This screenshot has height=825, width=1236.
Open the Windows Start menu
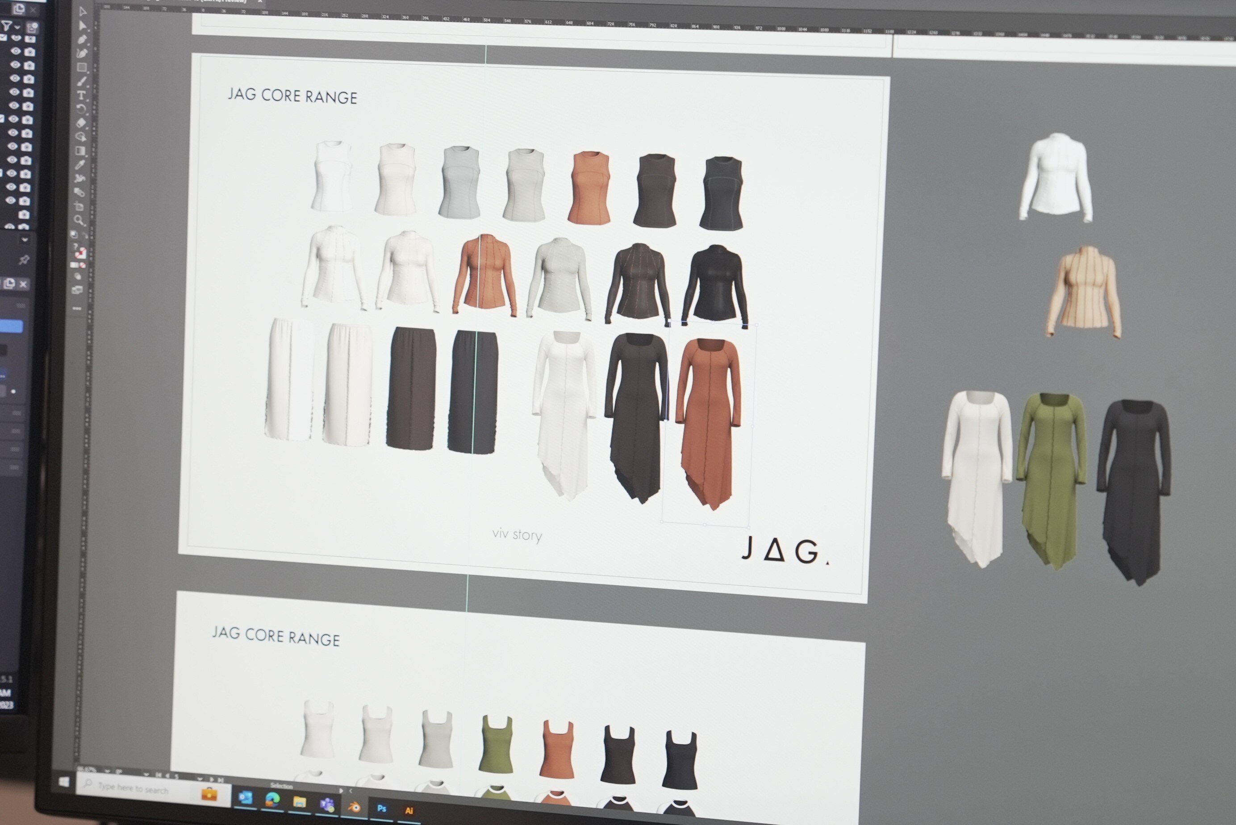coord(64,783)
